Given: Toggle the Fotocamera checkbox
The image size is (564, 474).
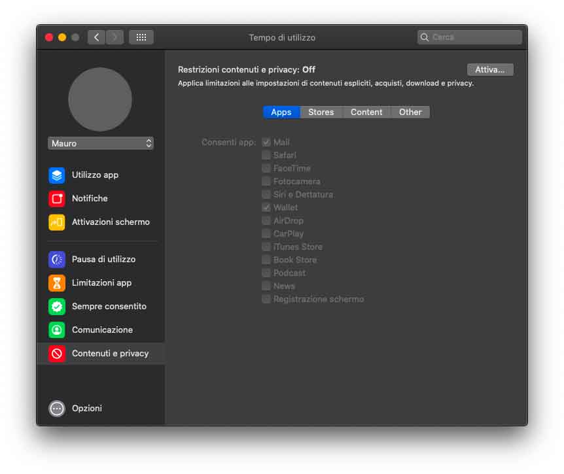Looking at the screenshot, I should coord(266,182).
